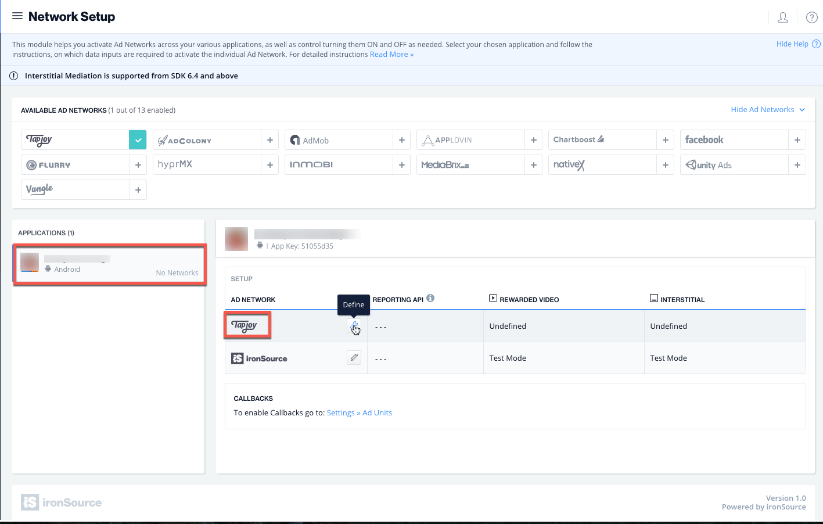Add the AppLovin network with plus button

click(533, 140)
